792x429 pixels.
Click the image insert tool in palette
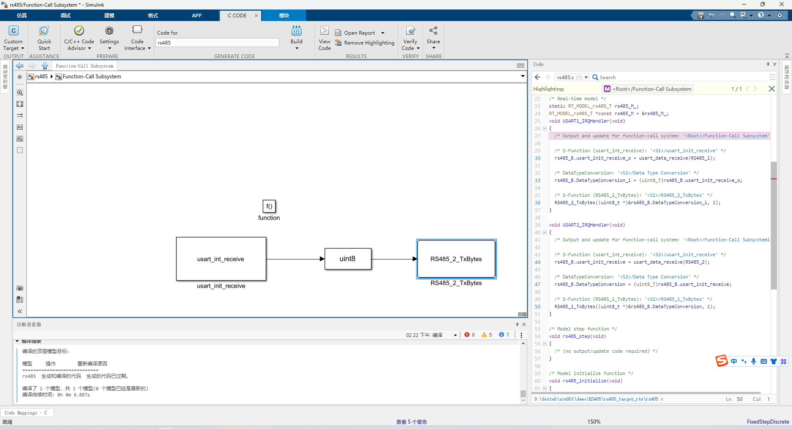point(20,139)
